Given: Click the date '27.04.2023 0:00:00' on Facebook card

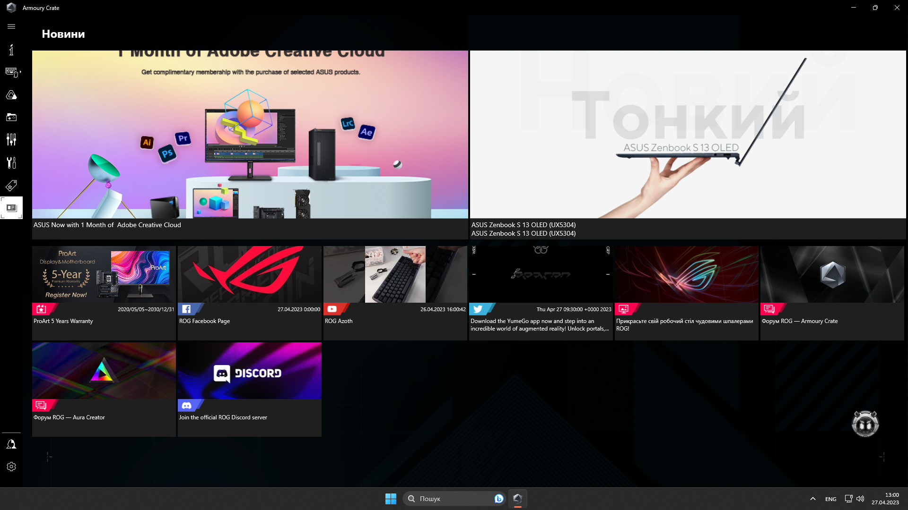Looking at the screenshot, I should click(x=299, y=309).
